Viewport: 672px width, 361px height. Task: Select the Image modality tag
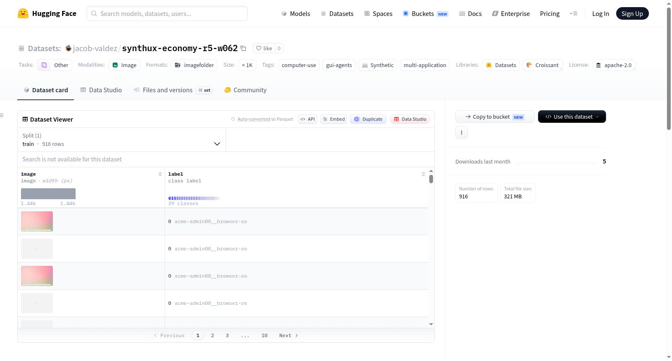pyautogui.click(x=124, y=65)
